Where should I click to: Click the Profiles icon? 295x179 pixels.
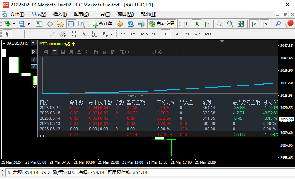coord(22,24)
